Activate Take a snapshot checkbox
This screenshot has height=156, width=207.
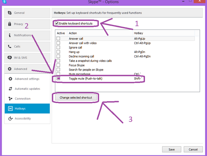click(x=58, y=60)
